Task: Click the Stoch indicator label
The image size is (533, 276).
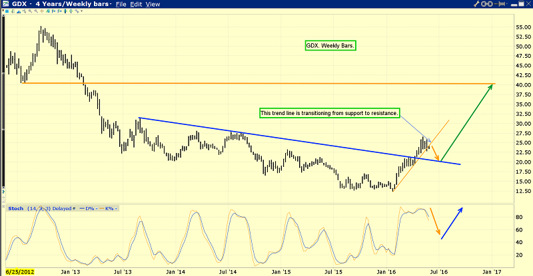Action: (x=15, y=209)
